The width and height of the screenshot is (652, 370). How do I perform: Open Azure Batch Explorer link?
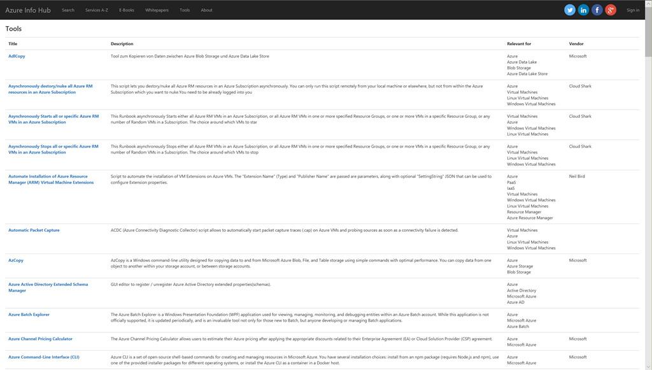tap(29, 315)
